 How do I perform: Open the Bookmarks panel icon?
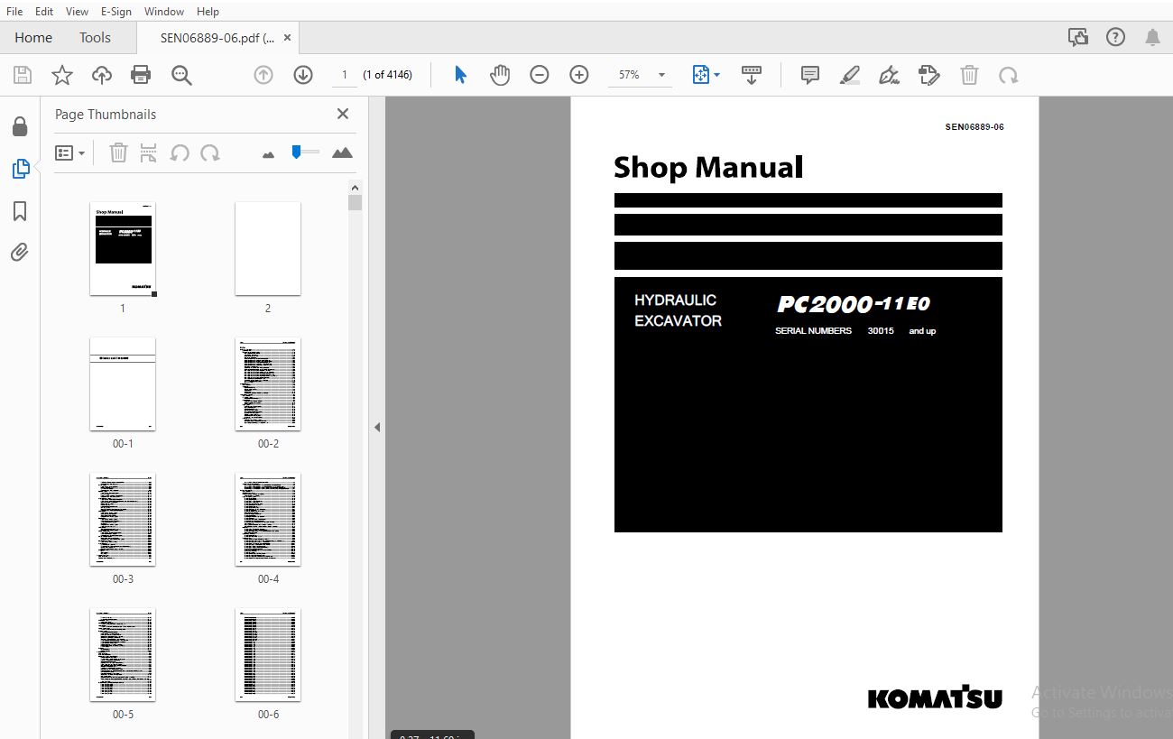[x=20, y=211]
